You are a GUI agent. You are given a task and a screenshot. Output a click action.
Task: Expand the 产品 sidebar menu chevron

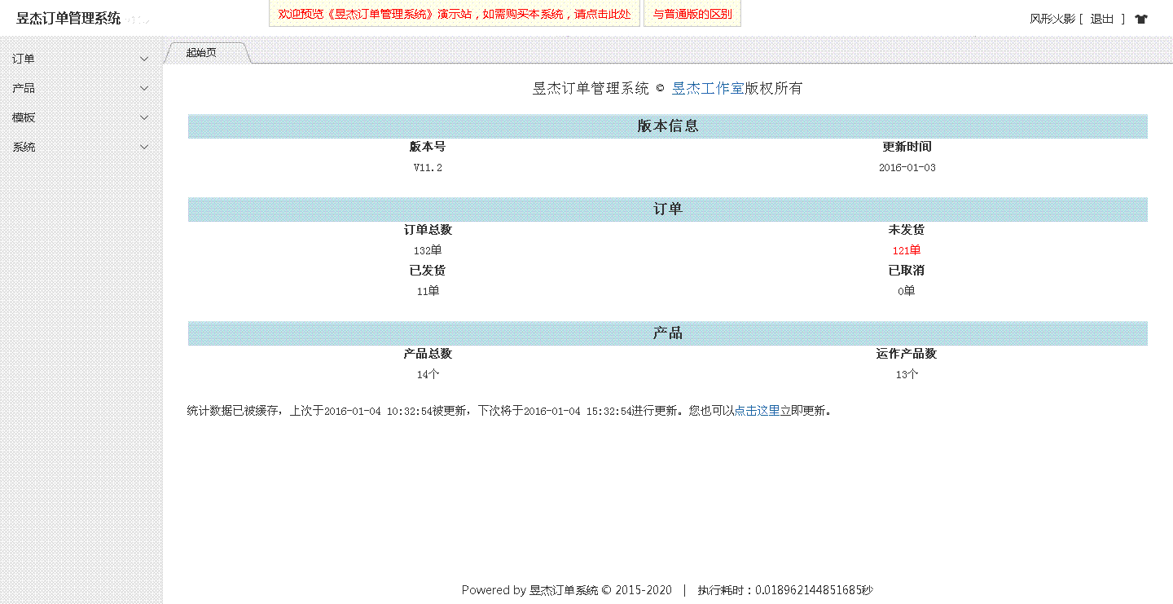point(144,88)
